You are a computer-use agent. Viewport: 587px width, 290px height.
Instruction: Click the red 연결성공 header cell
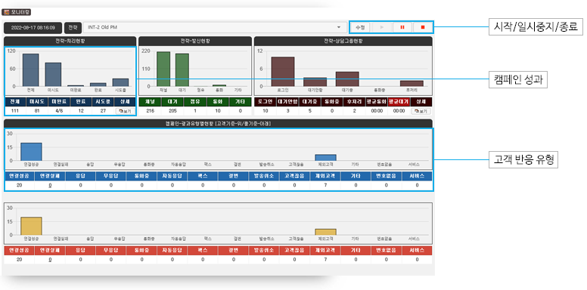19,251
